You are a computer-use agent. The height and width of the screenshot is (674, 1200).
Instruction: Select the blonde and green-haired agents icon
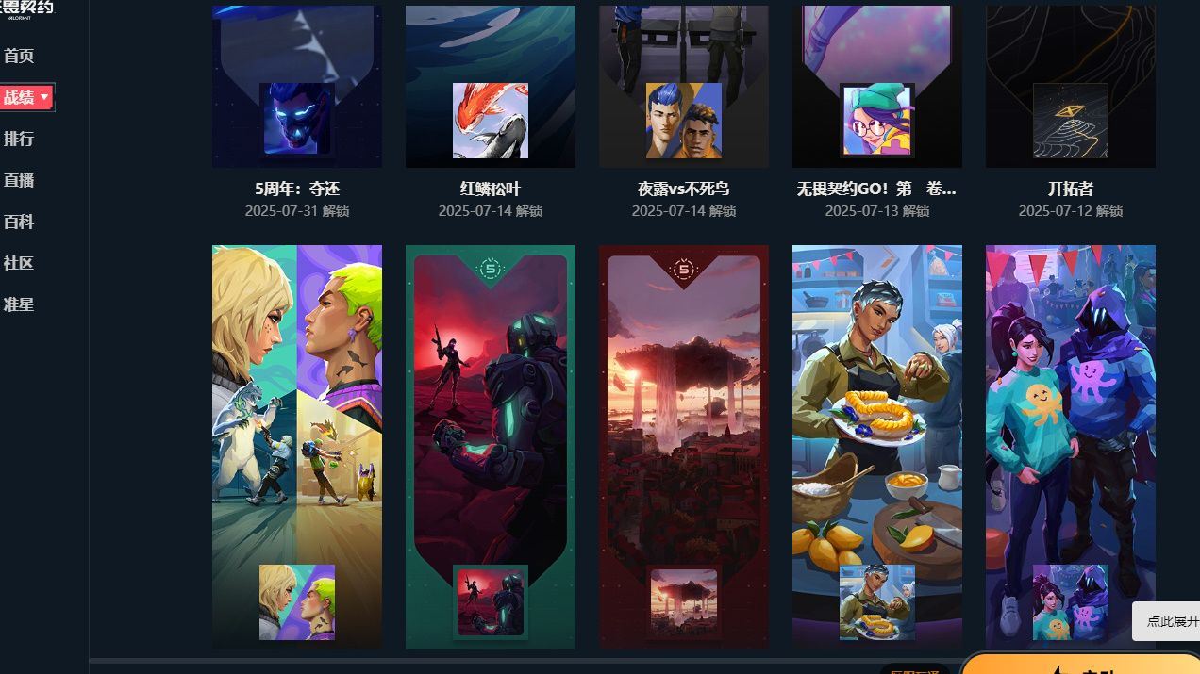coord(297,602)
